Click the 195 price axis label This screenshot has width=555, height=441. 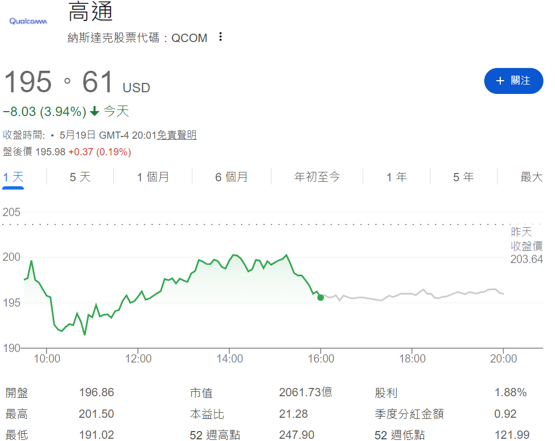tap(11, 303)
